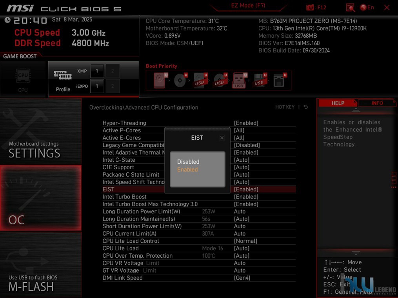Edit Long Duration Power Limit(W) Auto field
Screen dimensions: 398x298
click(x=240, y=211)
